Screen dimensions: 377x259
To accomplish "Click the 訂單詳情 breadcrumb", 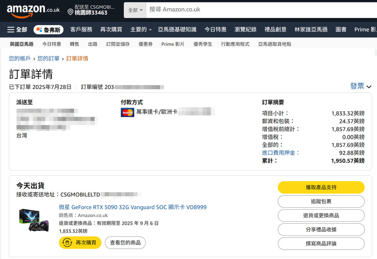I will [x=77, y=58].
